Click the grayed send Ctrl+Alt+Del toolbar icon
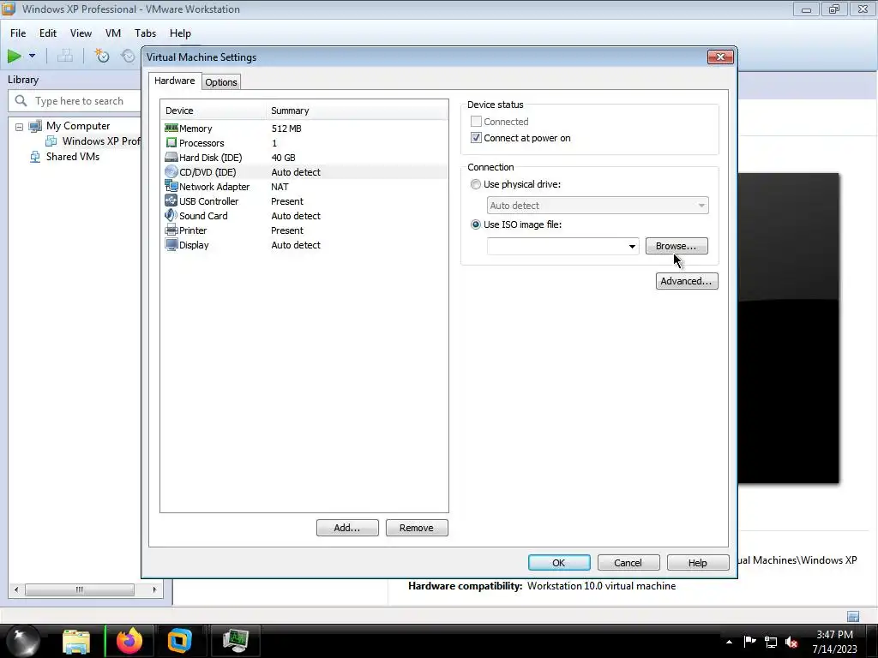Image resolution: width=878 pixels, height=658 pixels. [65, 56]
